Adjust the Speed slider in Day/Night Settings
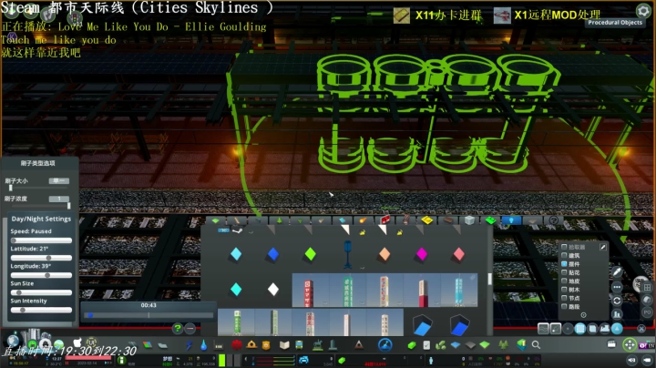This screenshot has height=368, width=656. pyautogui.click(x=41, y=240)
